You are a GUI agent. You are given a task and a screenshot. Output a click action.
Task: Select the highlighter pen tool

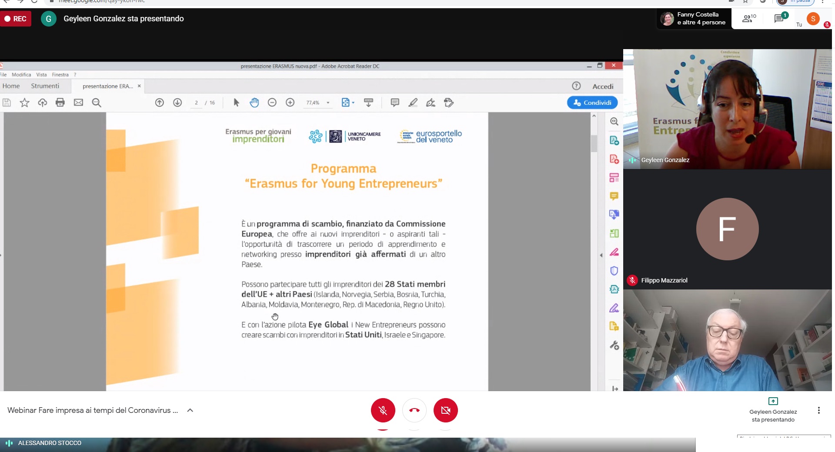point(413,103)
